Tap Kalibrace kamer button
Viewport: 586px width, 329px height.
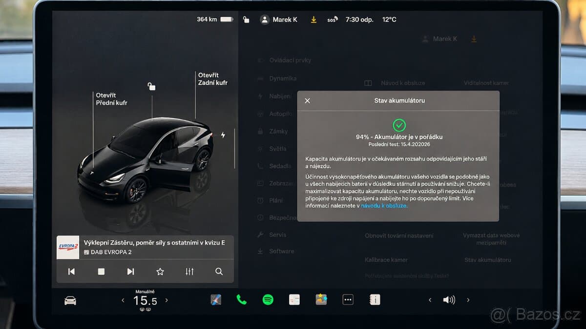(x=386, y=260)
